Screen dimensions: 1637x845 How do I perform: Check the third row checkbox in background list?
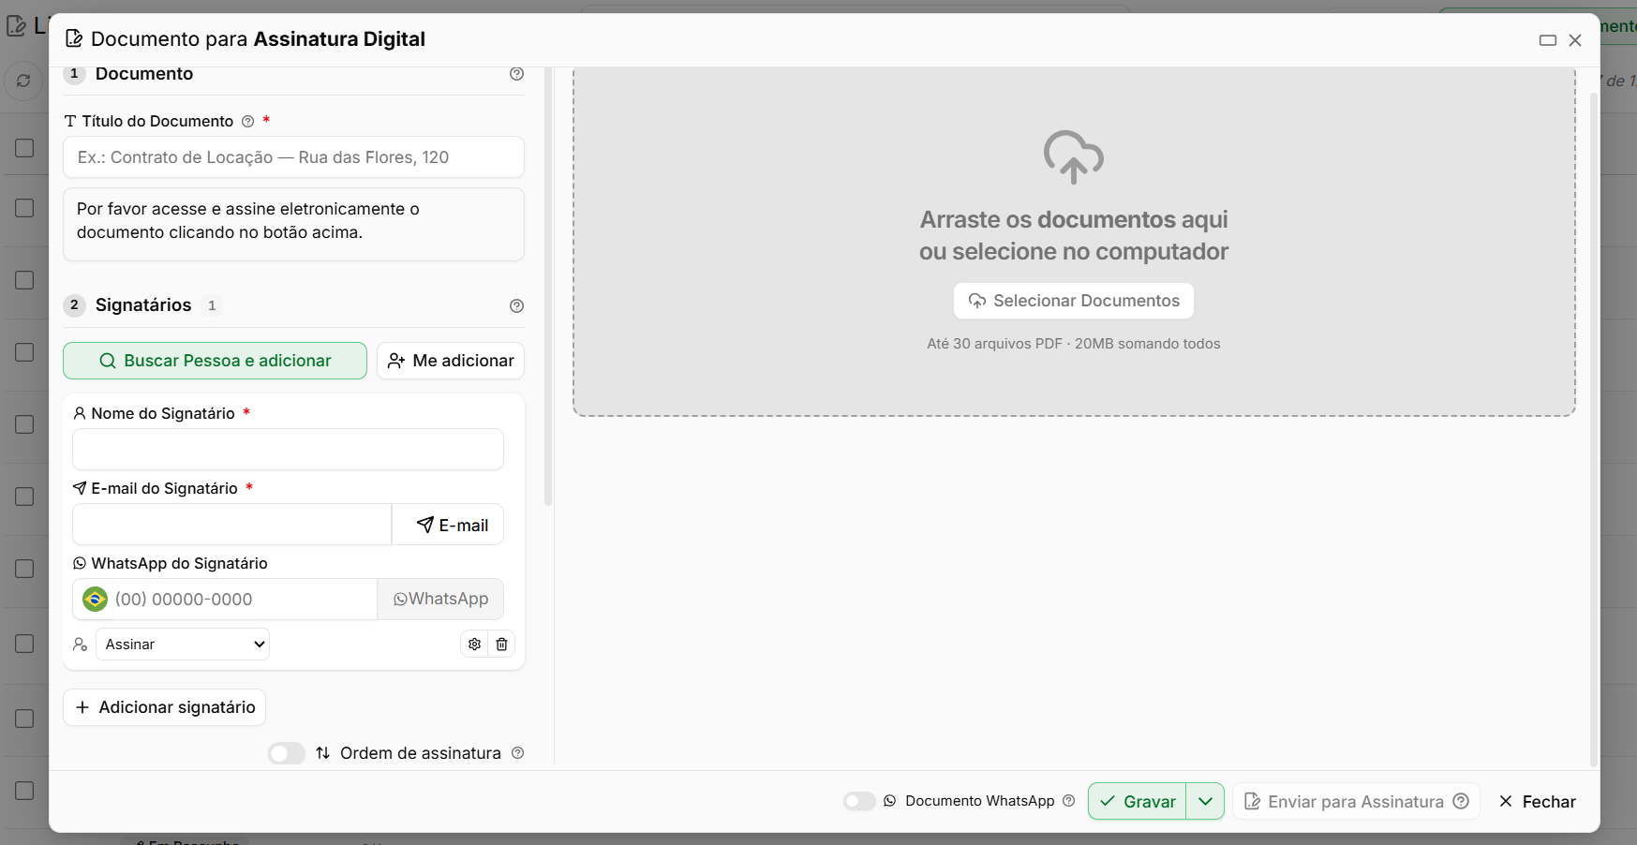(x=24, y=280)
